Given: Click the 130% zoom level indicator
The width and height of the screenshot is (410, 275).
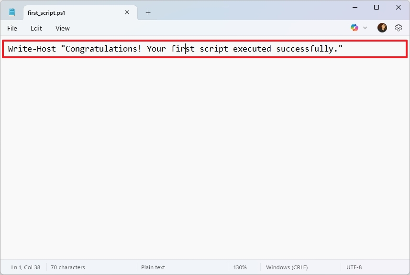Looking at the screenshot, I should pyautogui.click(x=240, y=267).
